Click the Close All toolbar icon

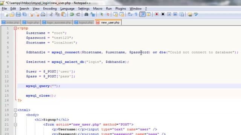click(37, 14)
